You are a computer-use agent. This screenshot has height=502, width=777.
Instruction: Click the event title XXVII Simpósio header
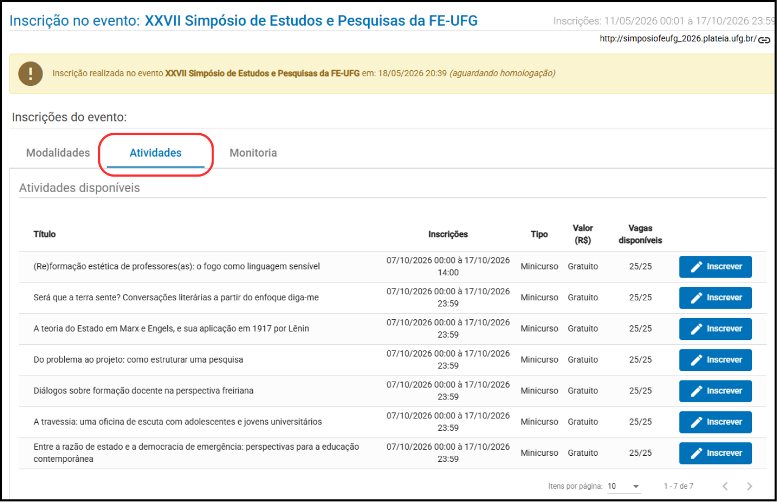coord(311,21)
